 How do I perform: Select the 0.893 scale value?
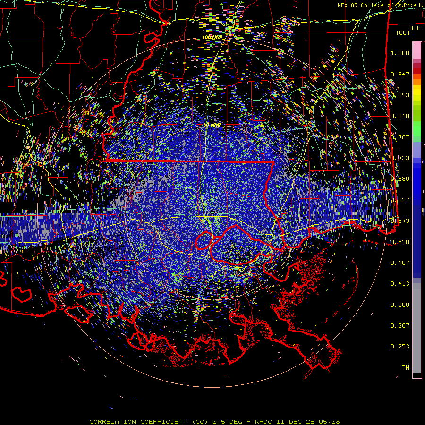pos(400,95)
